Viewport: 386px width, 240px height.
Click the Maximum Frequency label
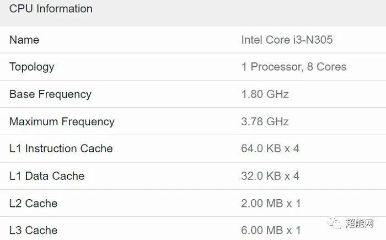point(62,122)
